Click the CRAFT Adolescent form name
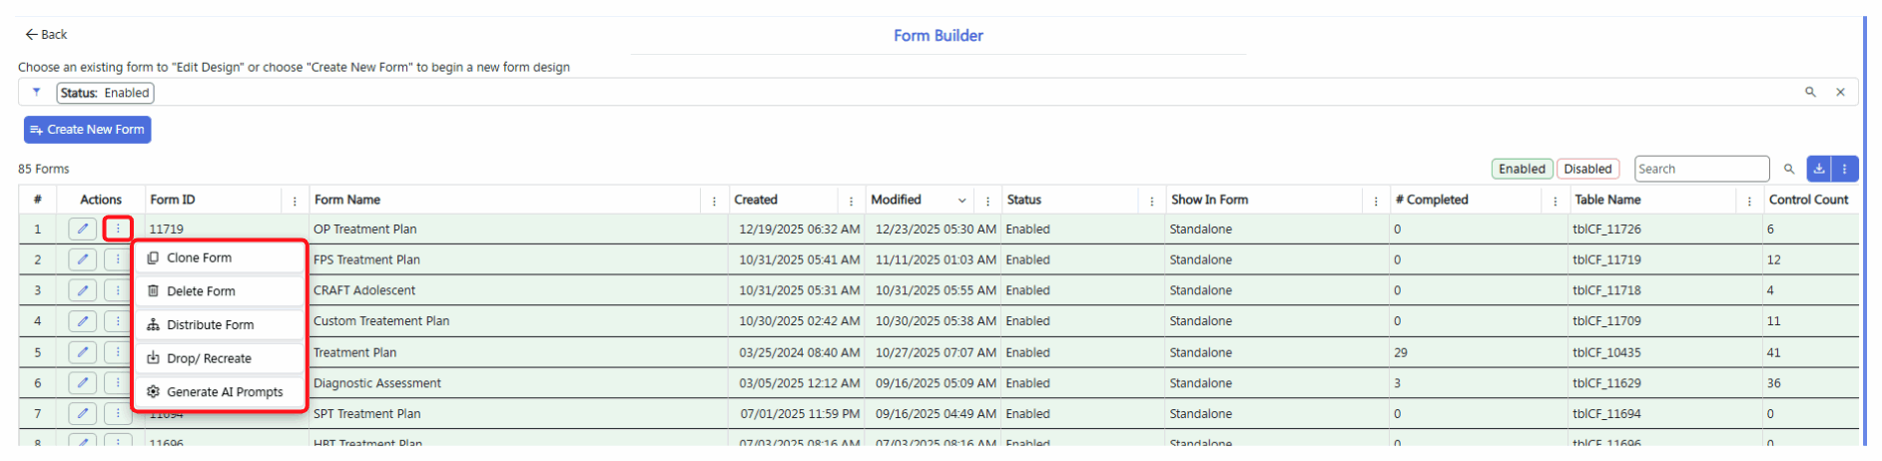Viewport: 1882px width, 461px height. pyautogui.click(x=364, y=290)
